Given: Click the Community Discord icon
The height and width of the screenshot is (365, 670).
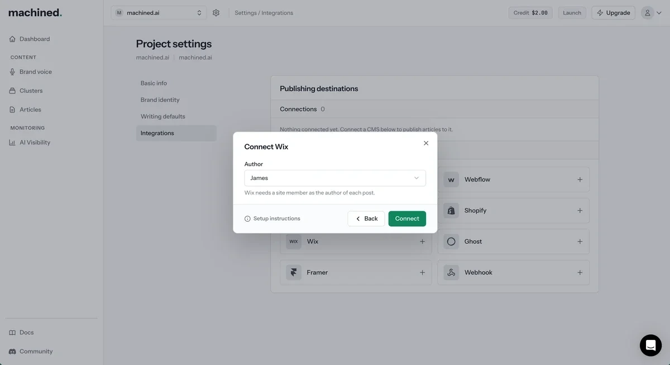Looking at the screenshot, I should point(13,352).
